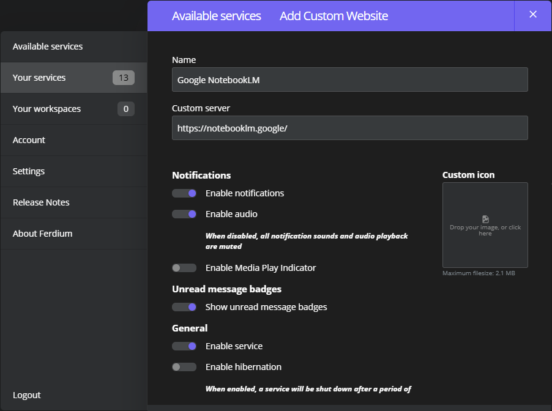Enable the Media Play Indicator switch
This screenshot has width=552, height=411.
pyautogui.click(x=184, y=268)
